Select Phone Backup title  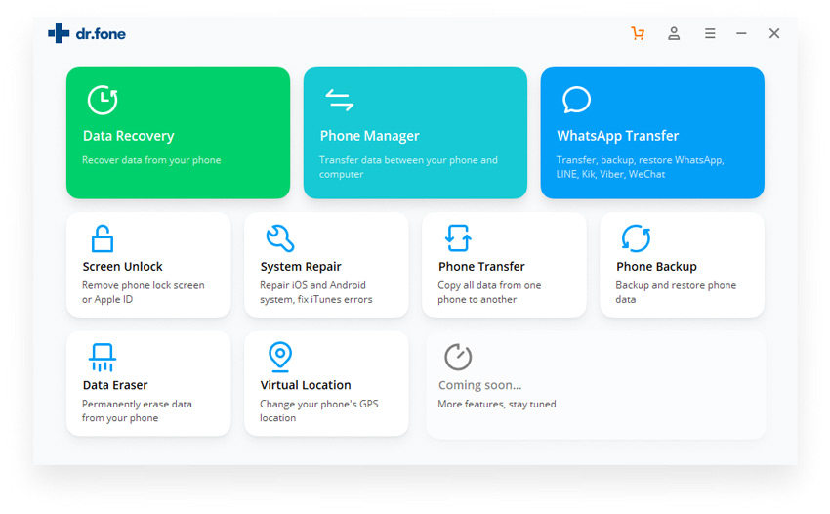click(x=656, y=267)
